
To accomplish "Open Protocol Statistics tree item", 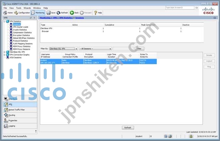I will coord(20,41).
